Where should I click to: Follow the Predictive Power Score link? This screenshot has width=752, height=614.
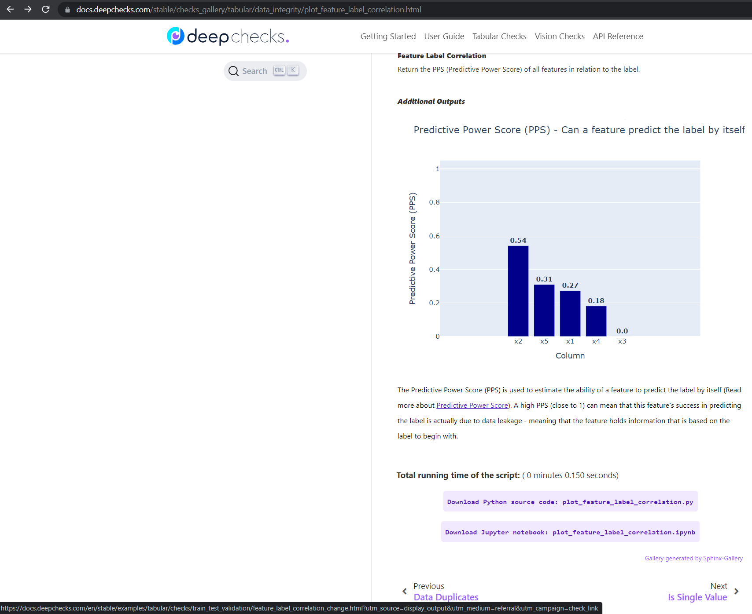coord(472,405)
